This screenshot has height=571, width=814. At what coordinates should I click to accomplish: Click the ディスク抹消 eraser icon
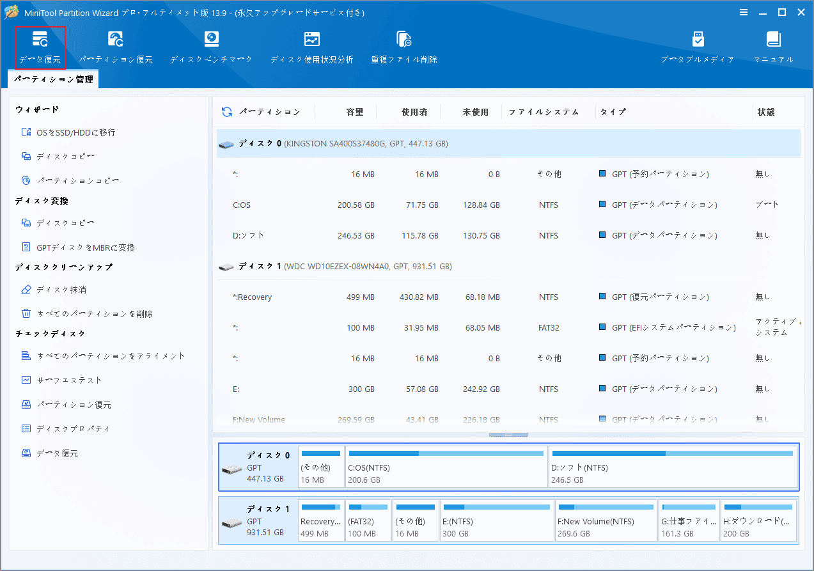(x=26, y=290)
